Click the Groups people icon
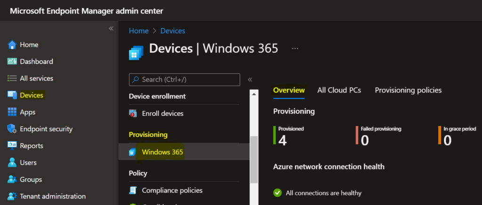 [x=12, y=179]
